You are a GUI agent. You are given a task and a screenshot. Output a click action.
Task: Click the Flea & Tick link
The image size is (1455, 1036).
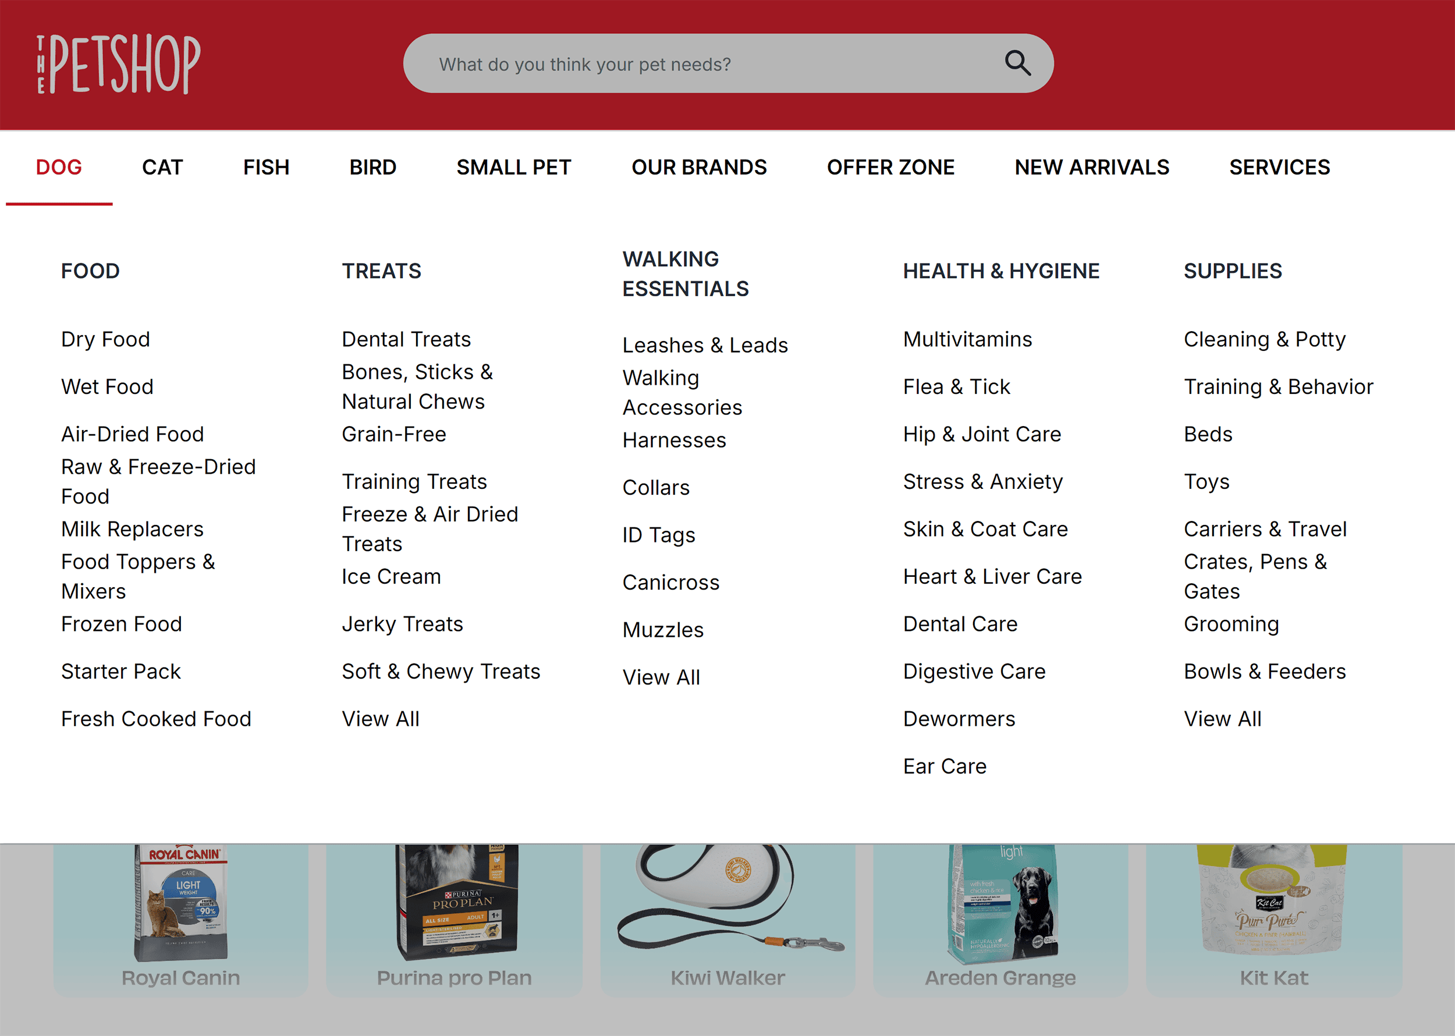tap(956, 386)
